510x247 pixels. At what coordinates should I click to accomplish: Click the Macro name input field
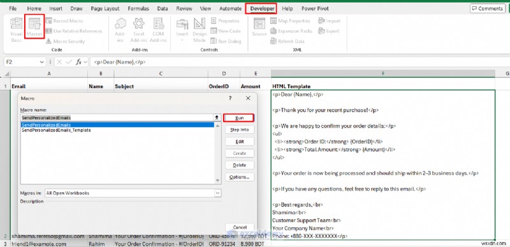pos(117,117)
